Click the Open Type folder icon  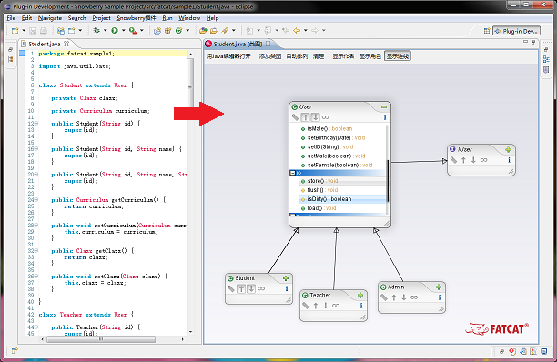pyautogui.click(x=203, y=31)
